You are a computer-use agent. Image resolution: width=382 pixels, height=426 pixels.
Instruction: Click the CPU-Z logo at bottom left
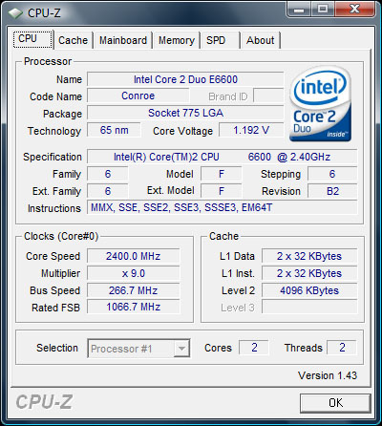pyautogui.click(x=44, y=402)
